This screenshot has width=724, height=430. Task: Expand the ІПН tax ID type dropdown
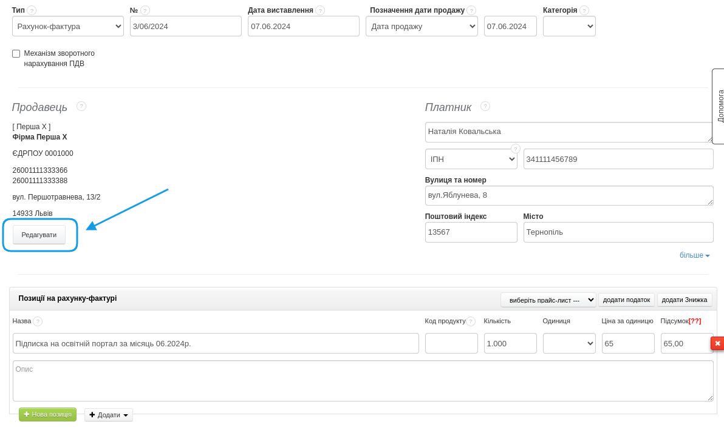[471, 159]
